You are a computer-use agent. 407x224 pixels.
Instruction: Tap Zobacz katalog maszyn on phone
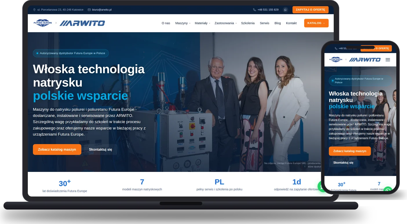350,151
